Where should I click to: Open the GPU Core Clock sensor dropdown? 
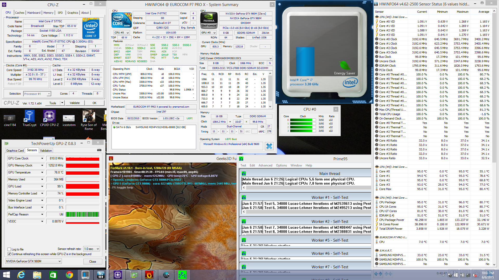point(42,158)
